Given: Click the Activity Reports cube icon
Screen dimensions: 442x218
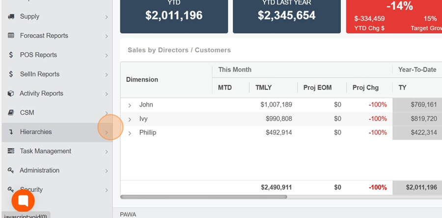Looking at the screenshot, I should [x=11, y=94].
